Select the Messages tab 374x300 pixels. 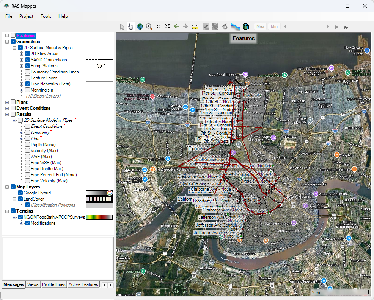(14, 284)
